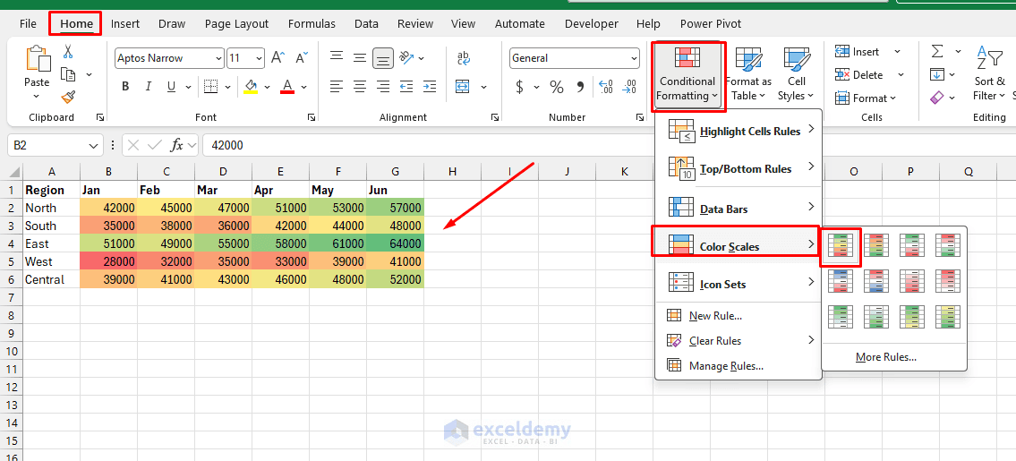Decrease font size with smaller A
The image size is (1016, 461).
coord(302,57)
